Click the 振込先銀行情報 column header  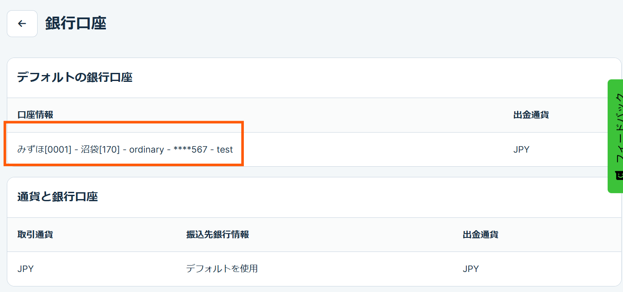pyautogui.click(x=217, y=234)
